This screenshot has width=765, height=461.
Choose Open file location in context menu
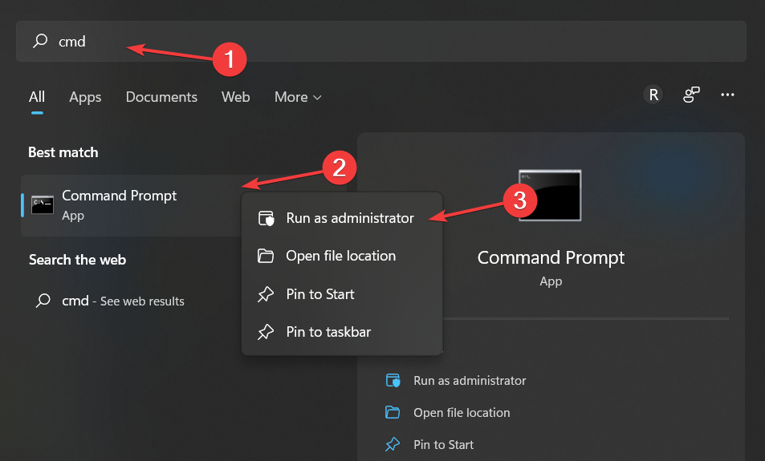[342, 256]
